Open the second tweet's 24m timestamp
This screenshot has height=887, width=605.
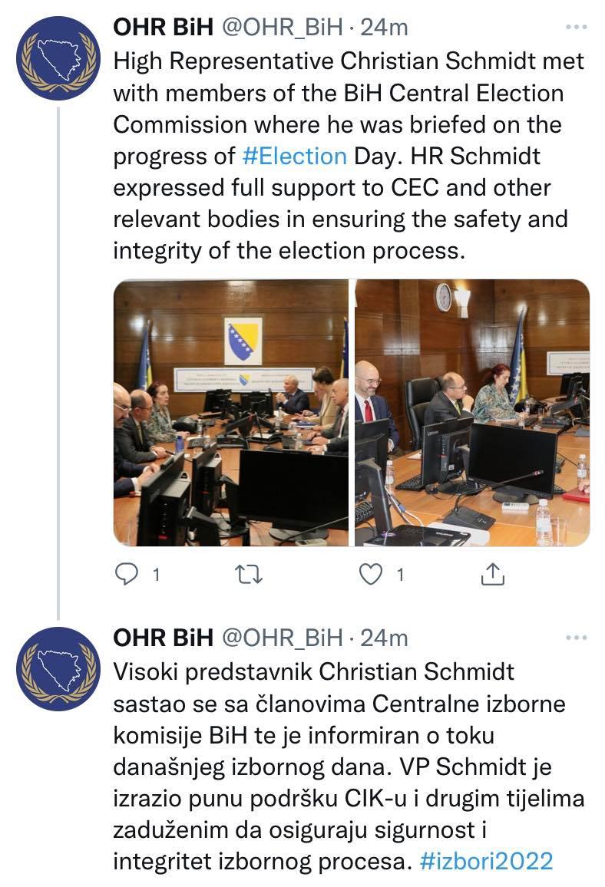point(385,638)
